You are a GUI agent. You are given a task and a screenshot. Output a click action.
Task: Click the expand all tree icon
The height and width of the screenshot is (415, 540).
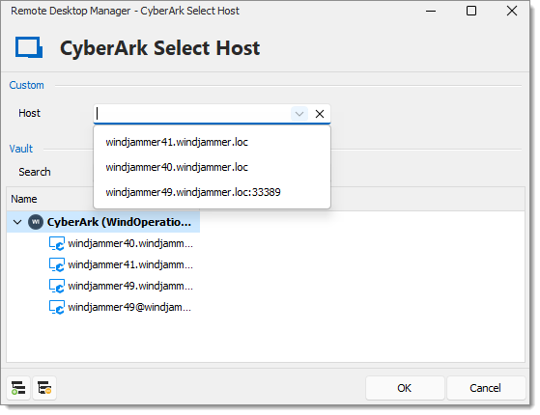coord(18,388)
